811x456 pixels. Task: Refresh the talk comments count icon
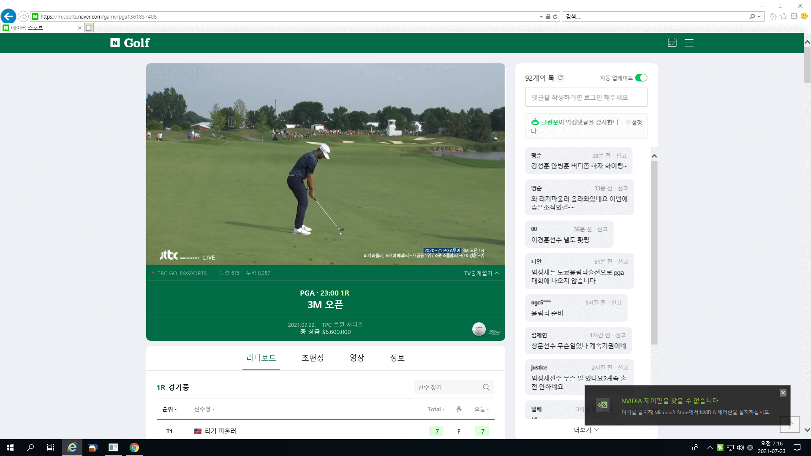coord(561,78)
